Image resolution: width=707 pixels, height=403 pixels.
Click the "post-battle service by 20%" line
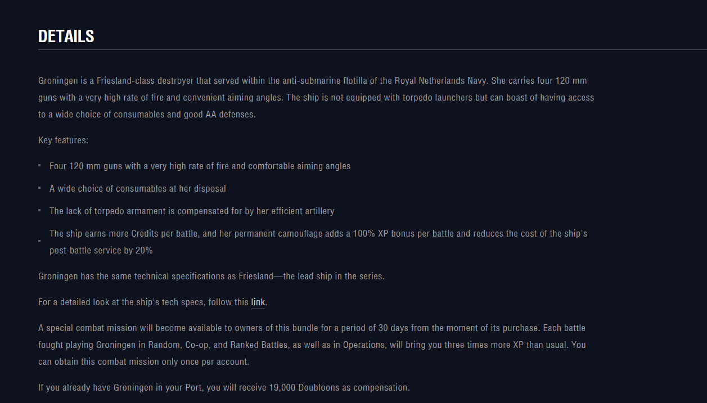pyautogui.click(x=101, y=251)
